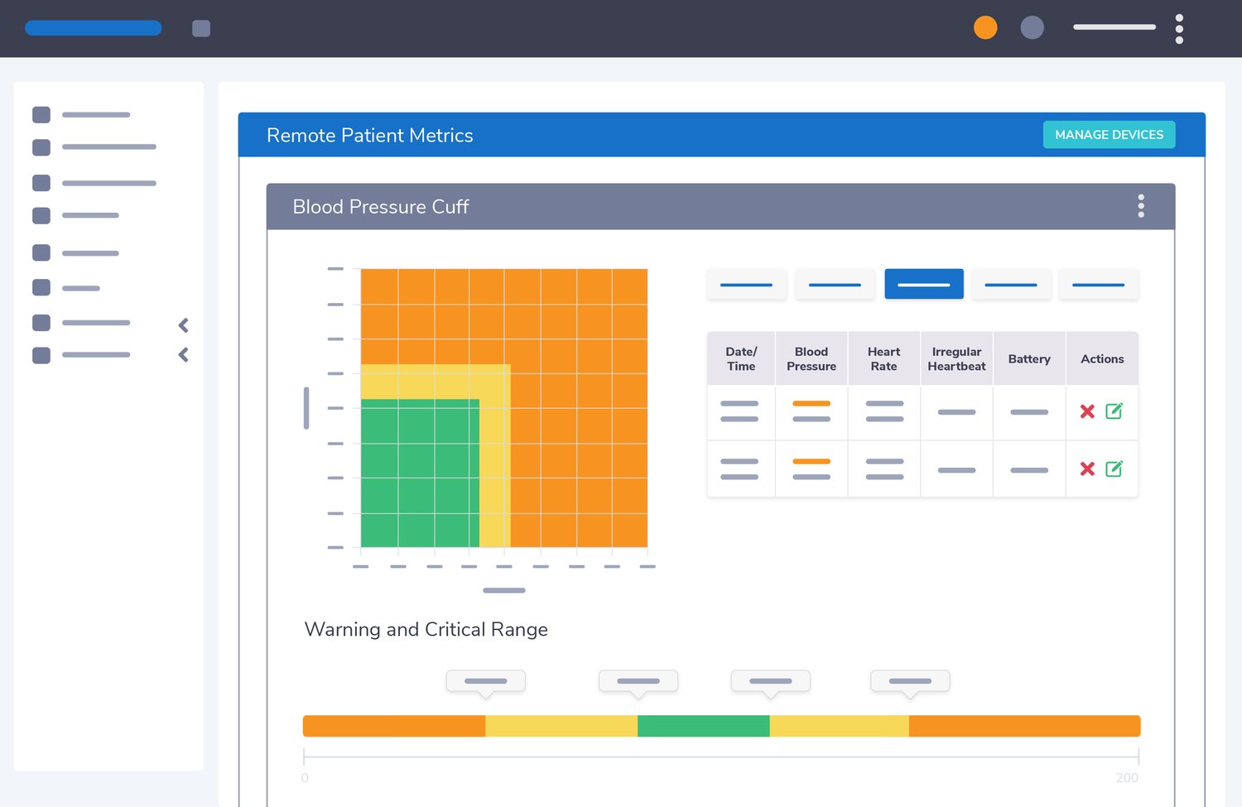Viewport: 1242px width, 807px height.
Task: Sort by the Heart Rate column header
Action: point(883,359)
